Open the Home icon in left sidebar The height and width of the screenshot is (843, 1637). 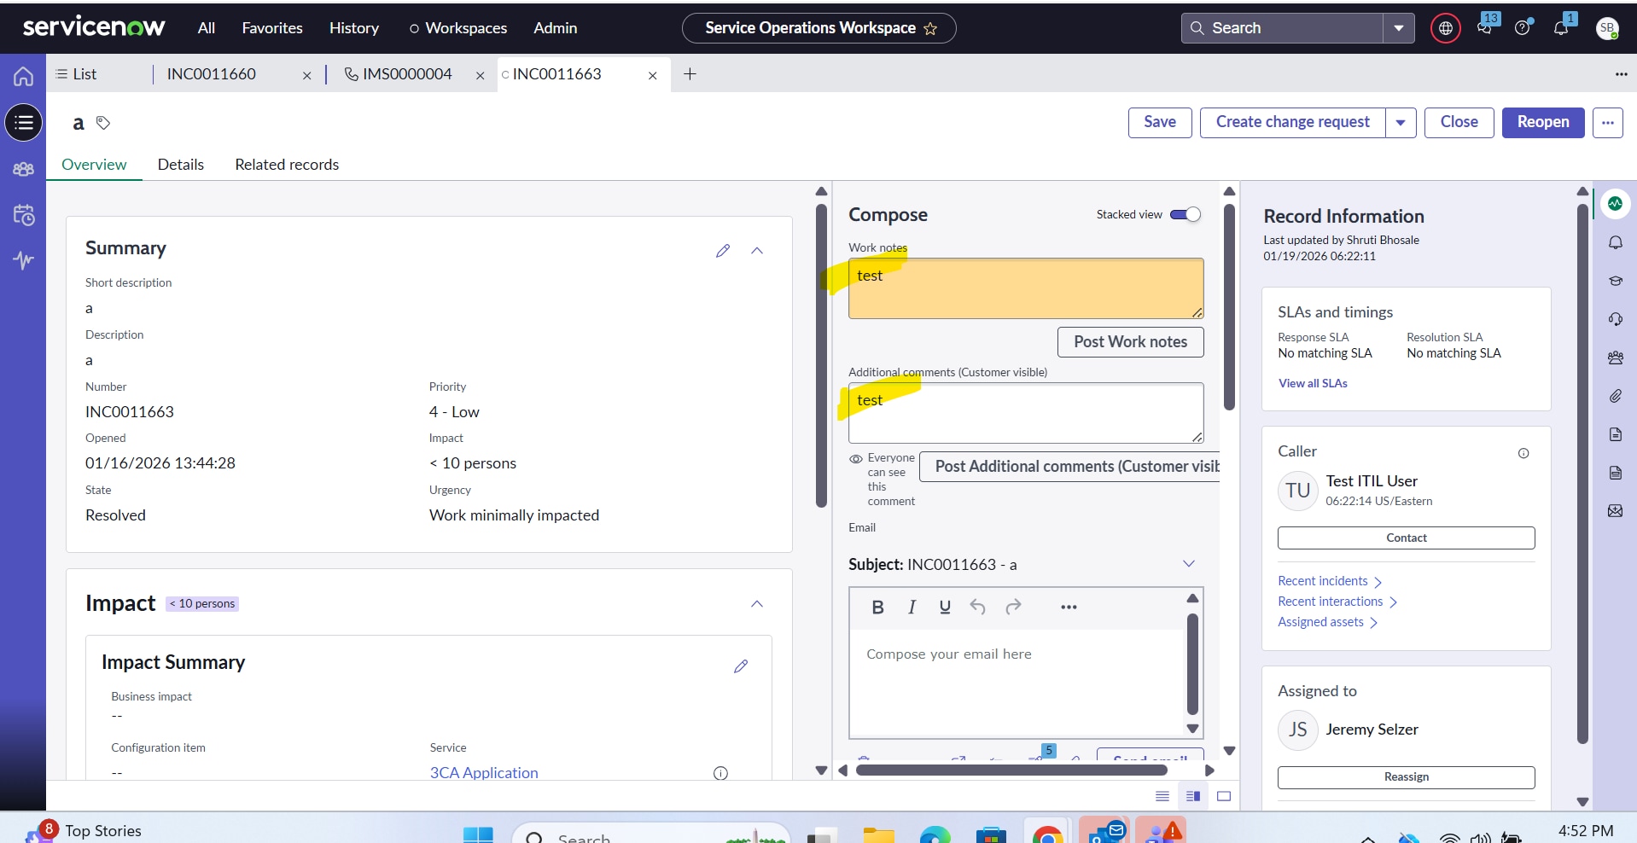point(23,77)
